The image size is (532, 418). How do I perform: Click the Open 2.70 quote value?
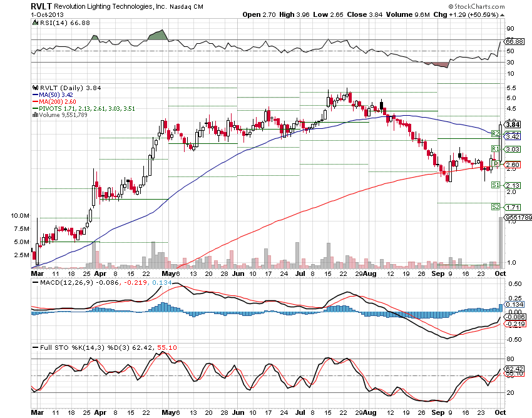[259, 14]
